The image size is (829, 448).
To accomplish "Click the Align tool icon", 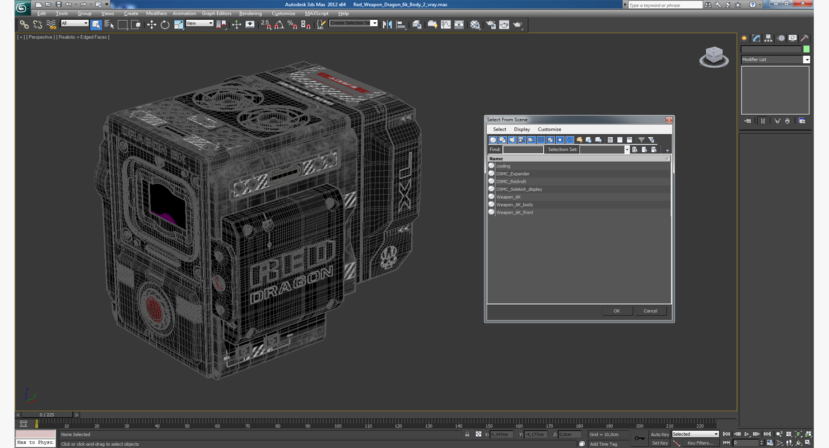I will (x=401, y=25).
